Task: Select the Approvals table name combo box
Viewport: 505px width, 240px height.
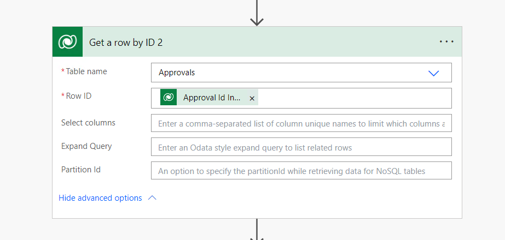Action: 301,73
